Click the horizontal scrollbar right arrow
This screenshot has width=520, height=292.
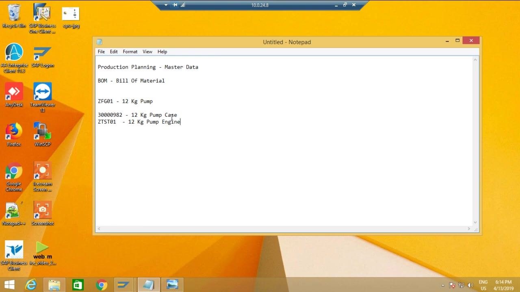pos(469,229)
